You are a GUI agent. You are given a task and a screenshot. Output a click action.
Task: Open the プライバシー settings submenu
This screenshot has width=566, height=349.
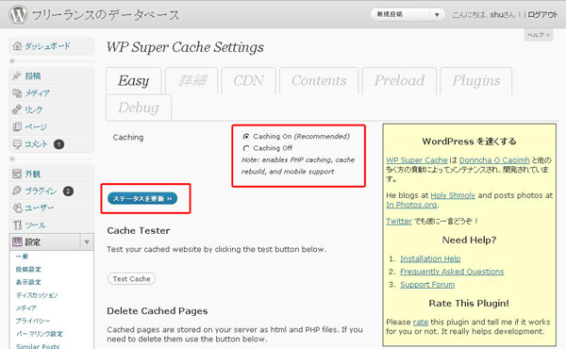click(x=33, y=321)
